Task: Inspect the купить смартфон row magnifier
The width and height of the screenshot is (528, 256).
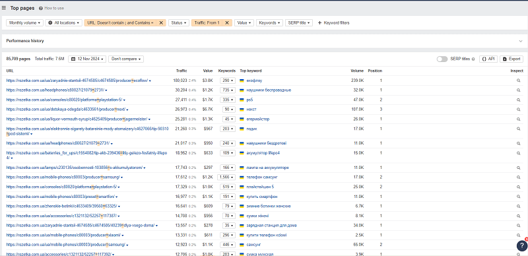Action: click(x=519, y=197)
